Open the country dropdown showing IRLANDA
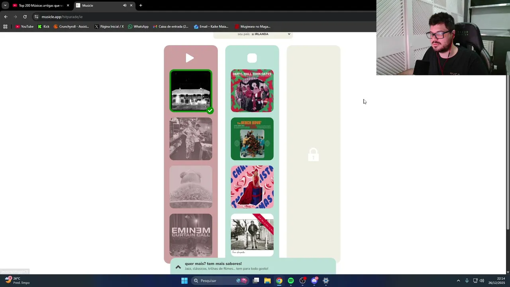The height and width of the screenshot is (287, 510). coord(253,34)
